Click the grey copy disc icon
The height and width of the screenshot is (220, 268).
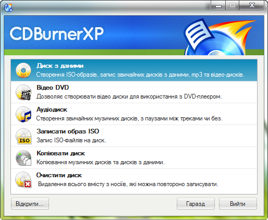click(x=23, y=158)
